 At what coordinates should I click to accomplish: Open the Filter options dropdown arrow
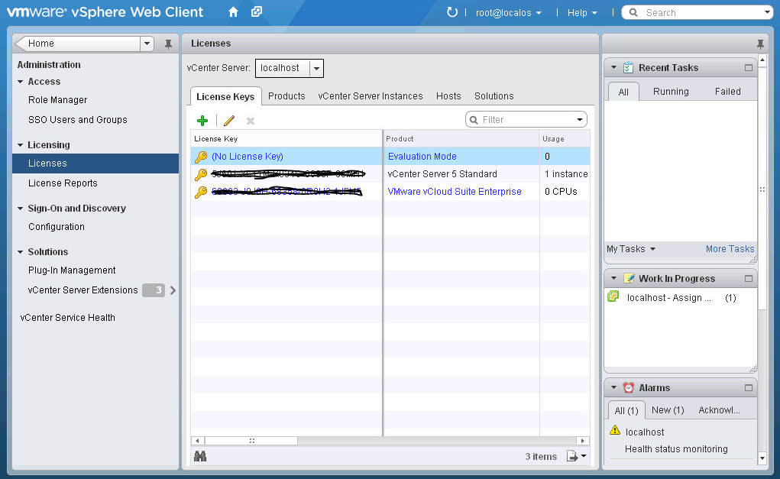580,120
